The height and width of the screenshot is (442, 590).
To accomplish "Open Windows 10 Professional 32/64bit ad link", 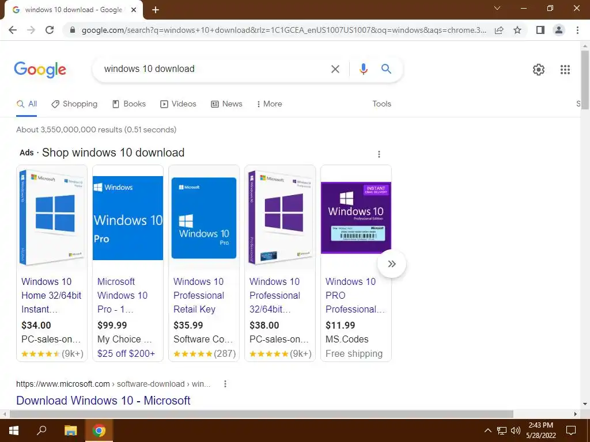I will point(275,295).
